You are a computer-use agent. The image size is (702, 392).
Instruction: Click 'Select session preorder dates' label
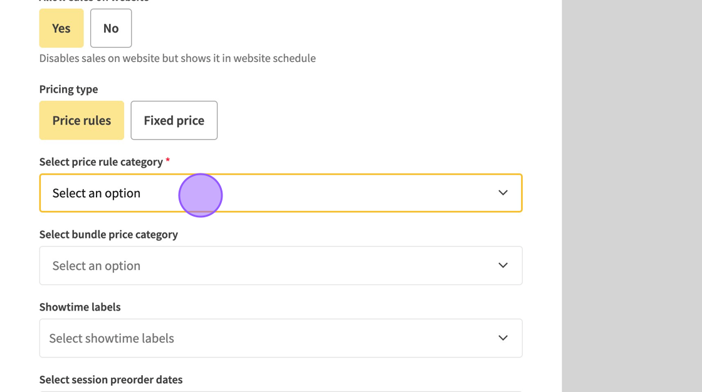[111, 379]
